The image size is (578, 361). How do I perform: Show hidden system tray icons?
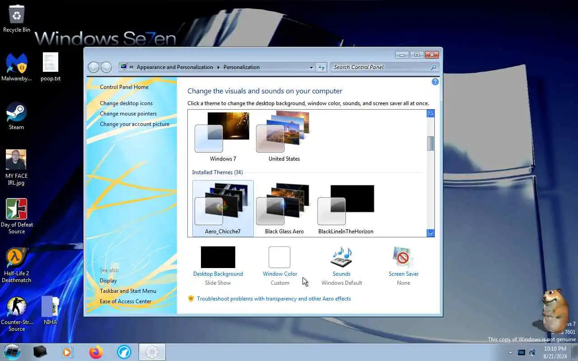511,352
